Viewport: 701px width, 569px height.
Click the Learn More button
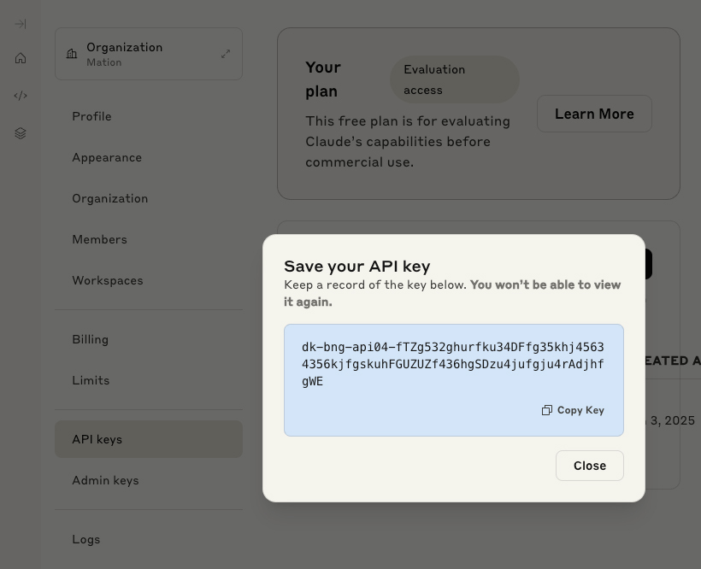594,114
